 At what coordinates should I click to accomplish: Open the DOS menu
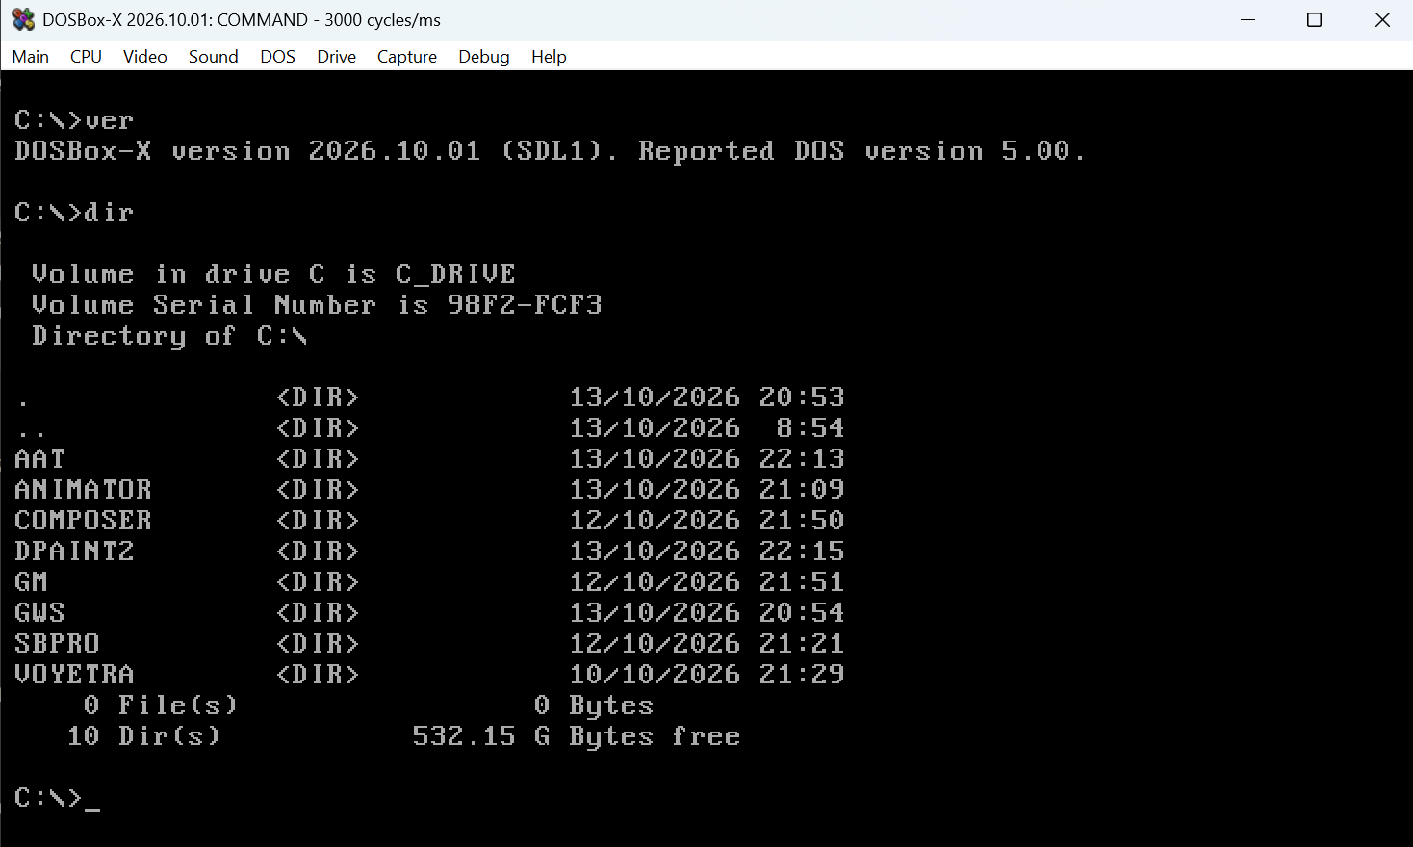(277, 57)
